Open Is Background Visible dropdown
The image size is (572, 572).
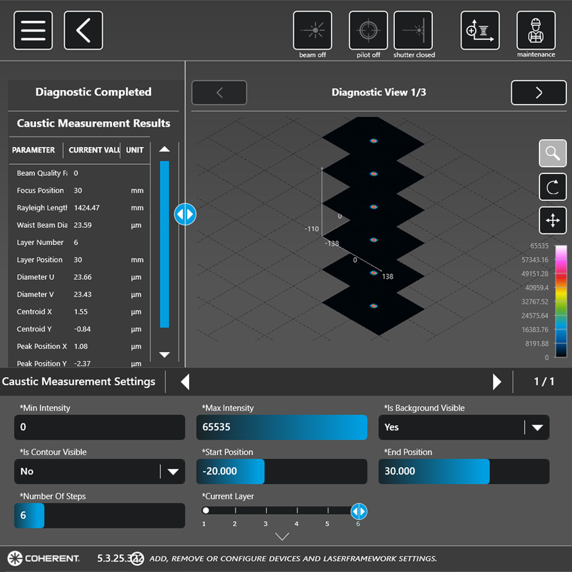pyautogui.click(x=536, y=427)
